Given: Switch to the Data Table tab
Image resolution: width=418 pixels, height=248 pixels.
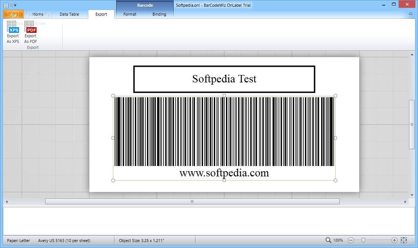Looking at the screenshot, I should [69, 14].
